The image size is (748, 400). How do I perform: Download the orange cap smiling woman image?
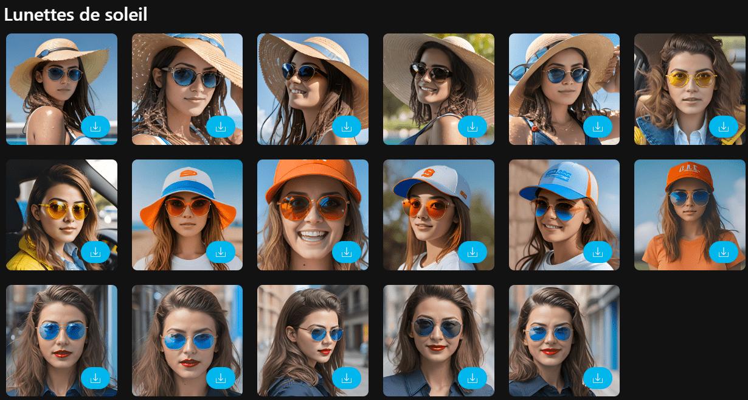[x=347, y=252]
